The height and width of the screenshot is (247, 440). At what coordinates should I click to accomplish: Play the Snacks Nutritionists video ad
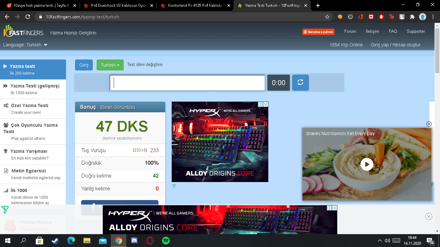[367, 164]
